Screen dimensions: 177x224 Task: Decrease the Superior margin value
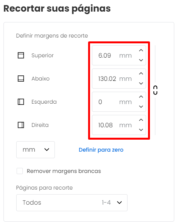click(141, 60)
